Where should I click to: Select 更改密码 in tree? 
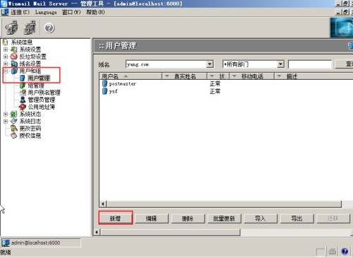30,129
